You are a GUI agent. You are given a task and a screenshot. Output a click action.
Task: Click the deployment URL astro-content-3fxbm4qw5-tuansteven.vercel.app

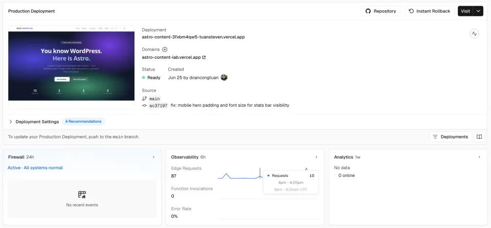tap(193, 37)
